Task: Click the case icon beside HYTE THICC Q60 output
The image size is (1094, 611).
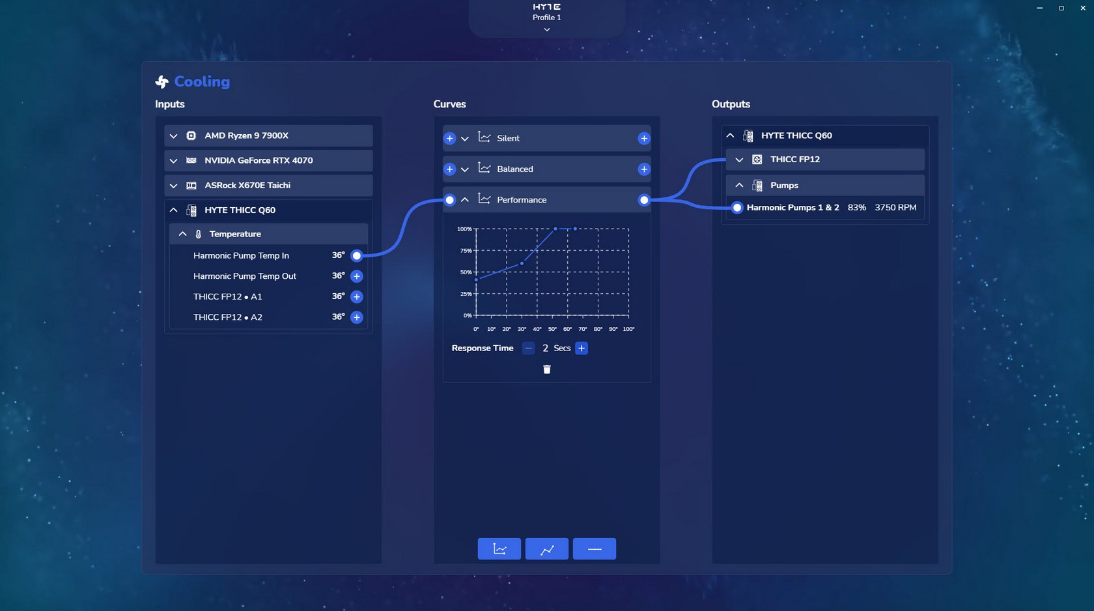Action: tap(748, 135)
